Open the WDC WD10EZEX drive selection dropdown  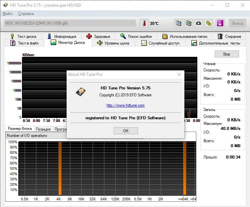(x=70, y=23)
